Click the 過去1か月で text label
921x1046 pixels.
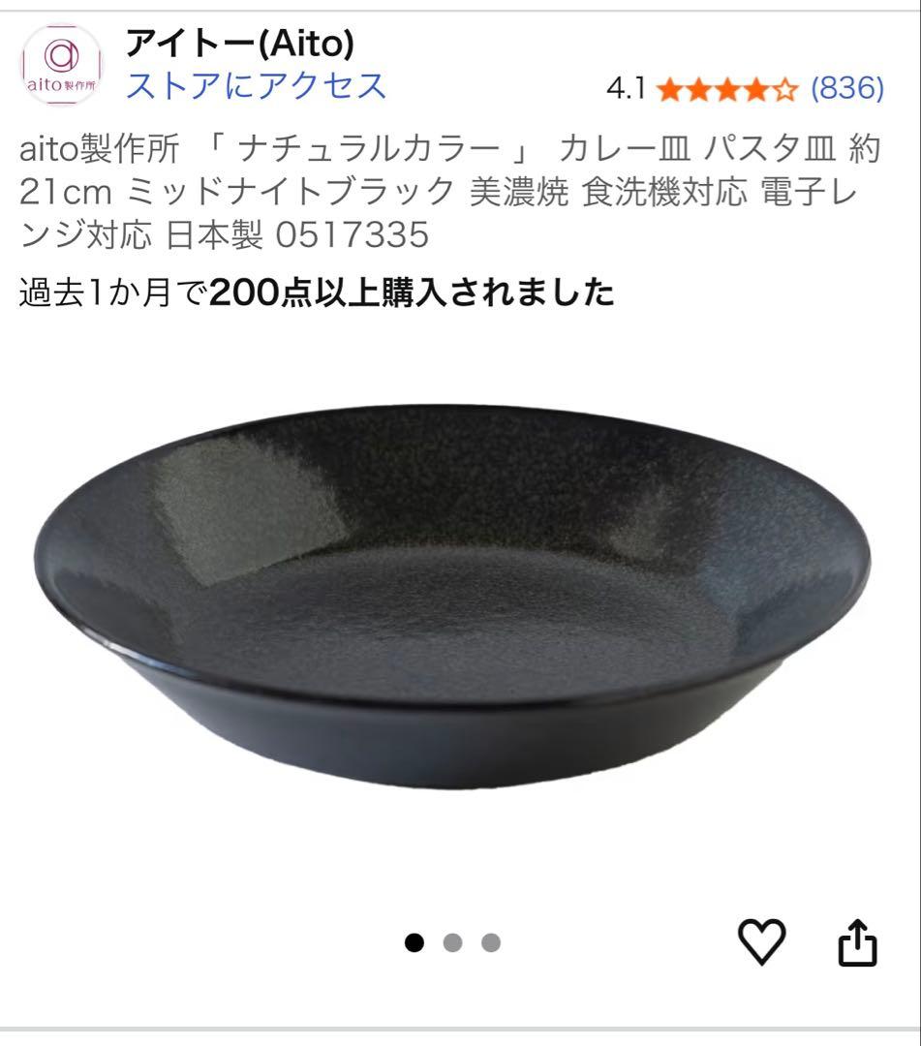point(113,292)
